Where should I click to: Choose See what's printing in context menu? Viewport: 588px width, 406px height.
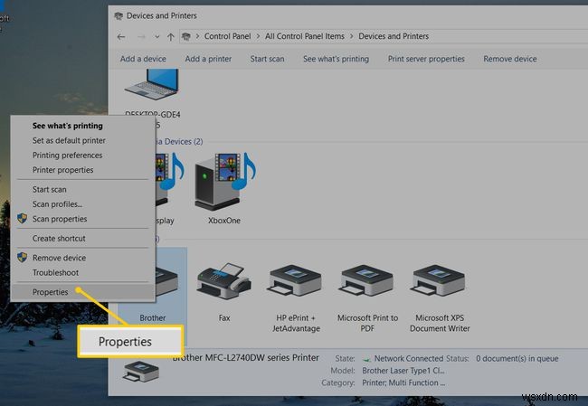68,126
